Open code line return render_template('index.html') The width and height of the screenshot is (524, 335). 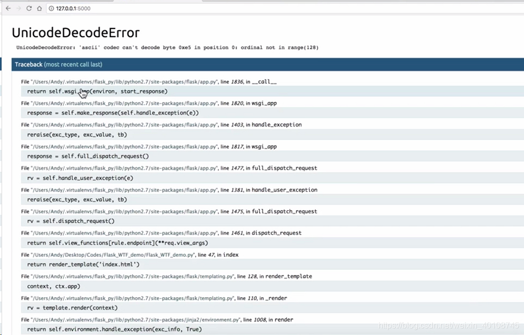[272, 265]
